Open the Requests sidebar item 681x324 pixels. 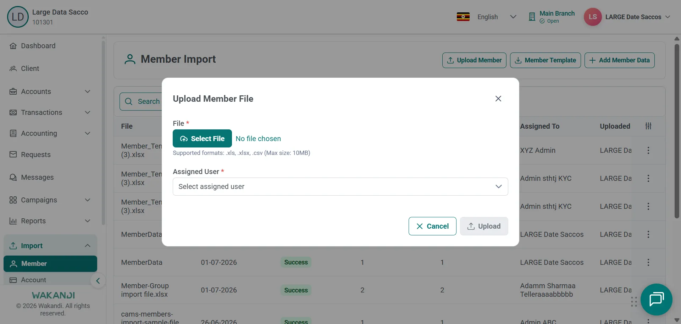pyautogui.click(x=35, y=155)
